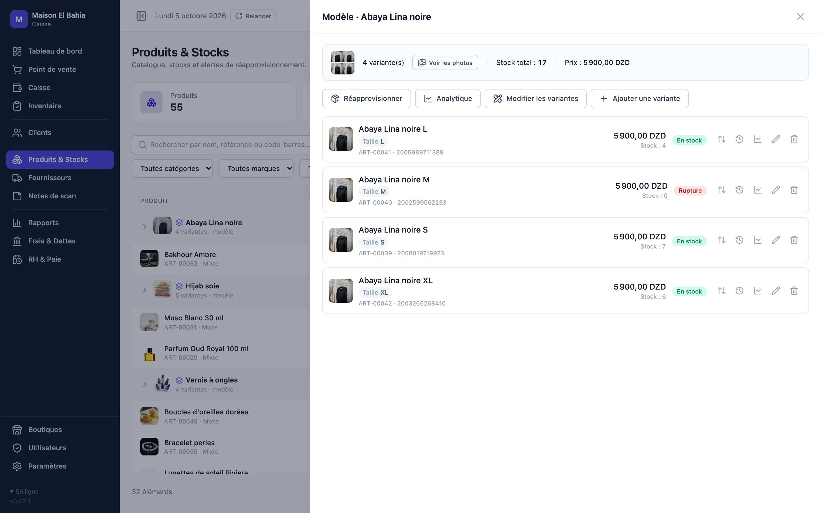
Task: Edit Abaya Lina noire S with pencil icon
Action: (x=776, y=240)
